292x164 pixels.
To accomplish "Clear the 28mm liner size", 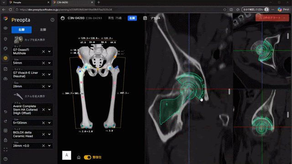I will (x=43, y=86).
